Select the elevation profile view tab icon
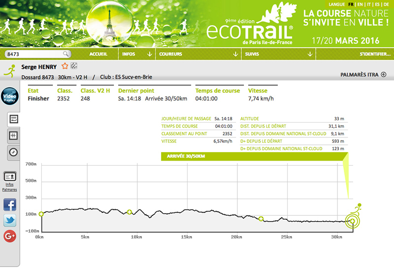 pos(13,119)
